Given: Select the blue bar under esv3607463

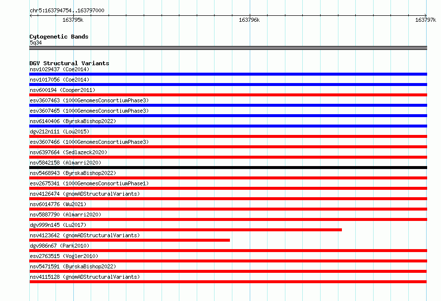Looking at the screenshot, I should pyautogui.click(x=228, y=105).
